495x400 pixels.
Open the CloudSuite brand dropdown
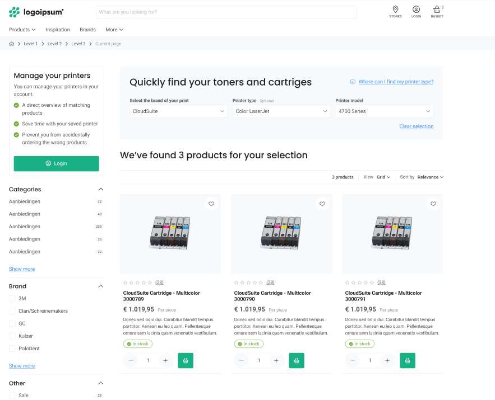pos(178,111)
